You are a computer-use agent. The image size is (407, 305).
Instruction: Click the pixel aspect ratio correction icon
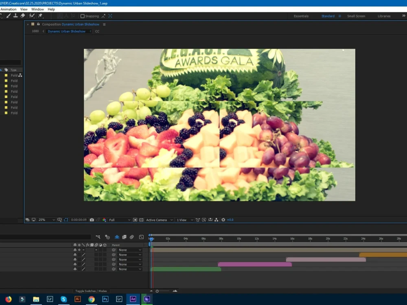click(x=198, y=220)
